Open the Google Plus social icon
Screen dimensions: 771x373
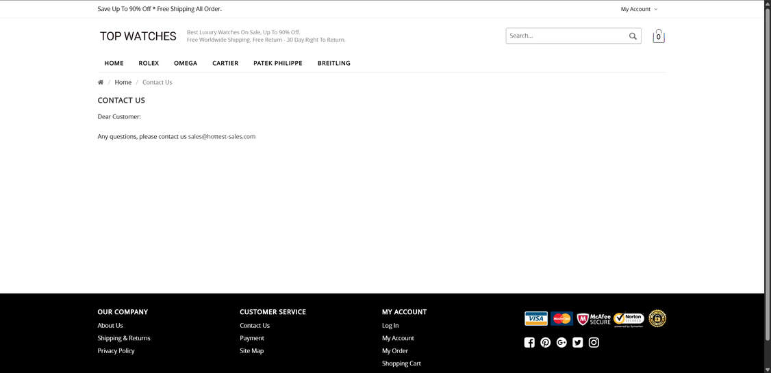(x=561, y=342)
